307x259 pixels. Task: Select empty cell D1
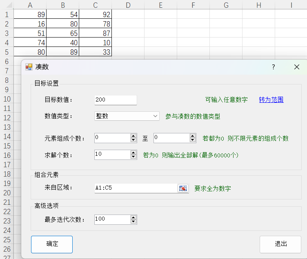point(128,14)
